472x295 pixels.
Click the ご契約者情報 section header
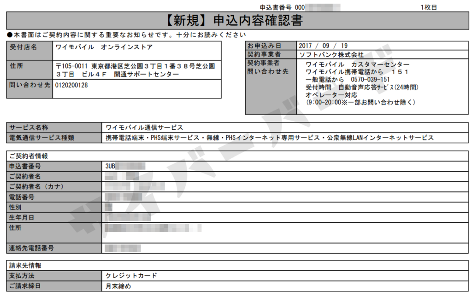click(x=29, y=156)
